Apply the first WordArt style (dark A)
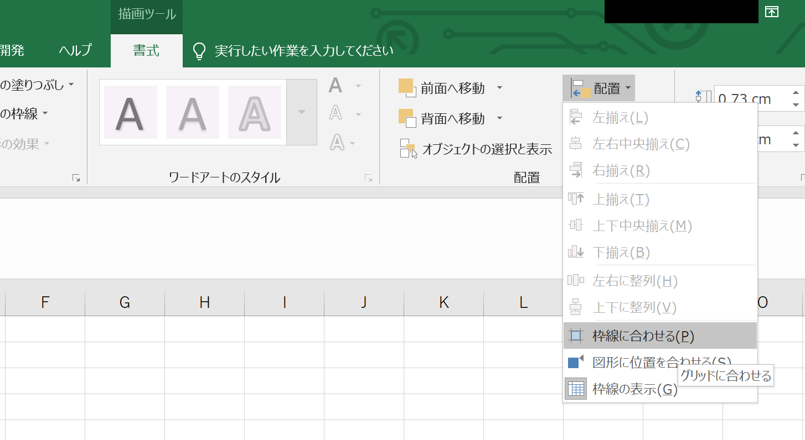This screenshot has height=440, width=805. 131,112
